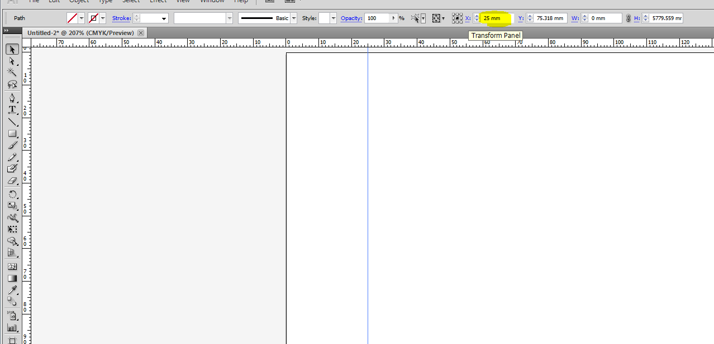Select the Gradient tool

[x=12, y=278]
